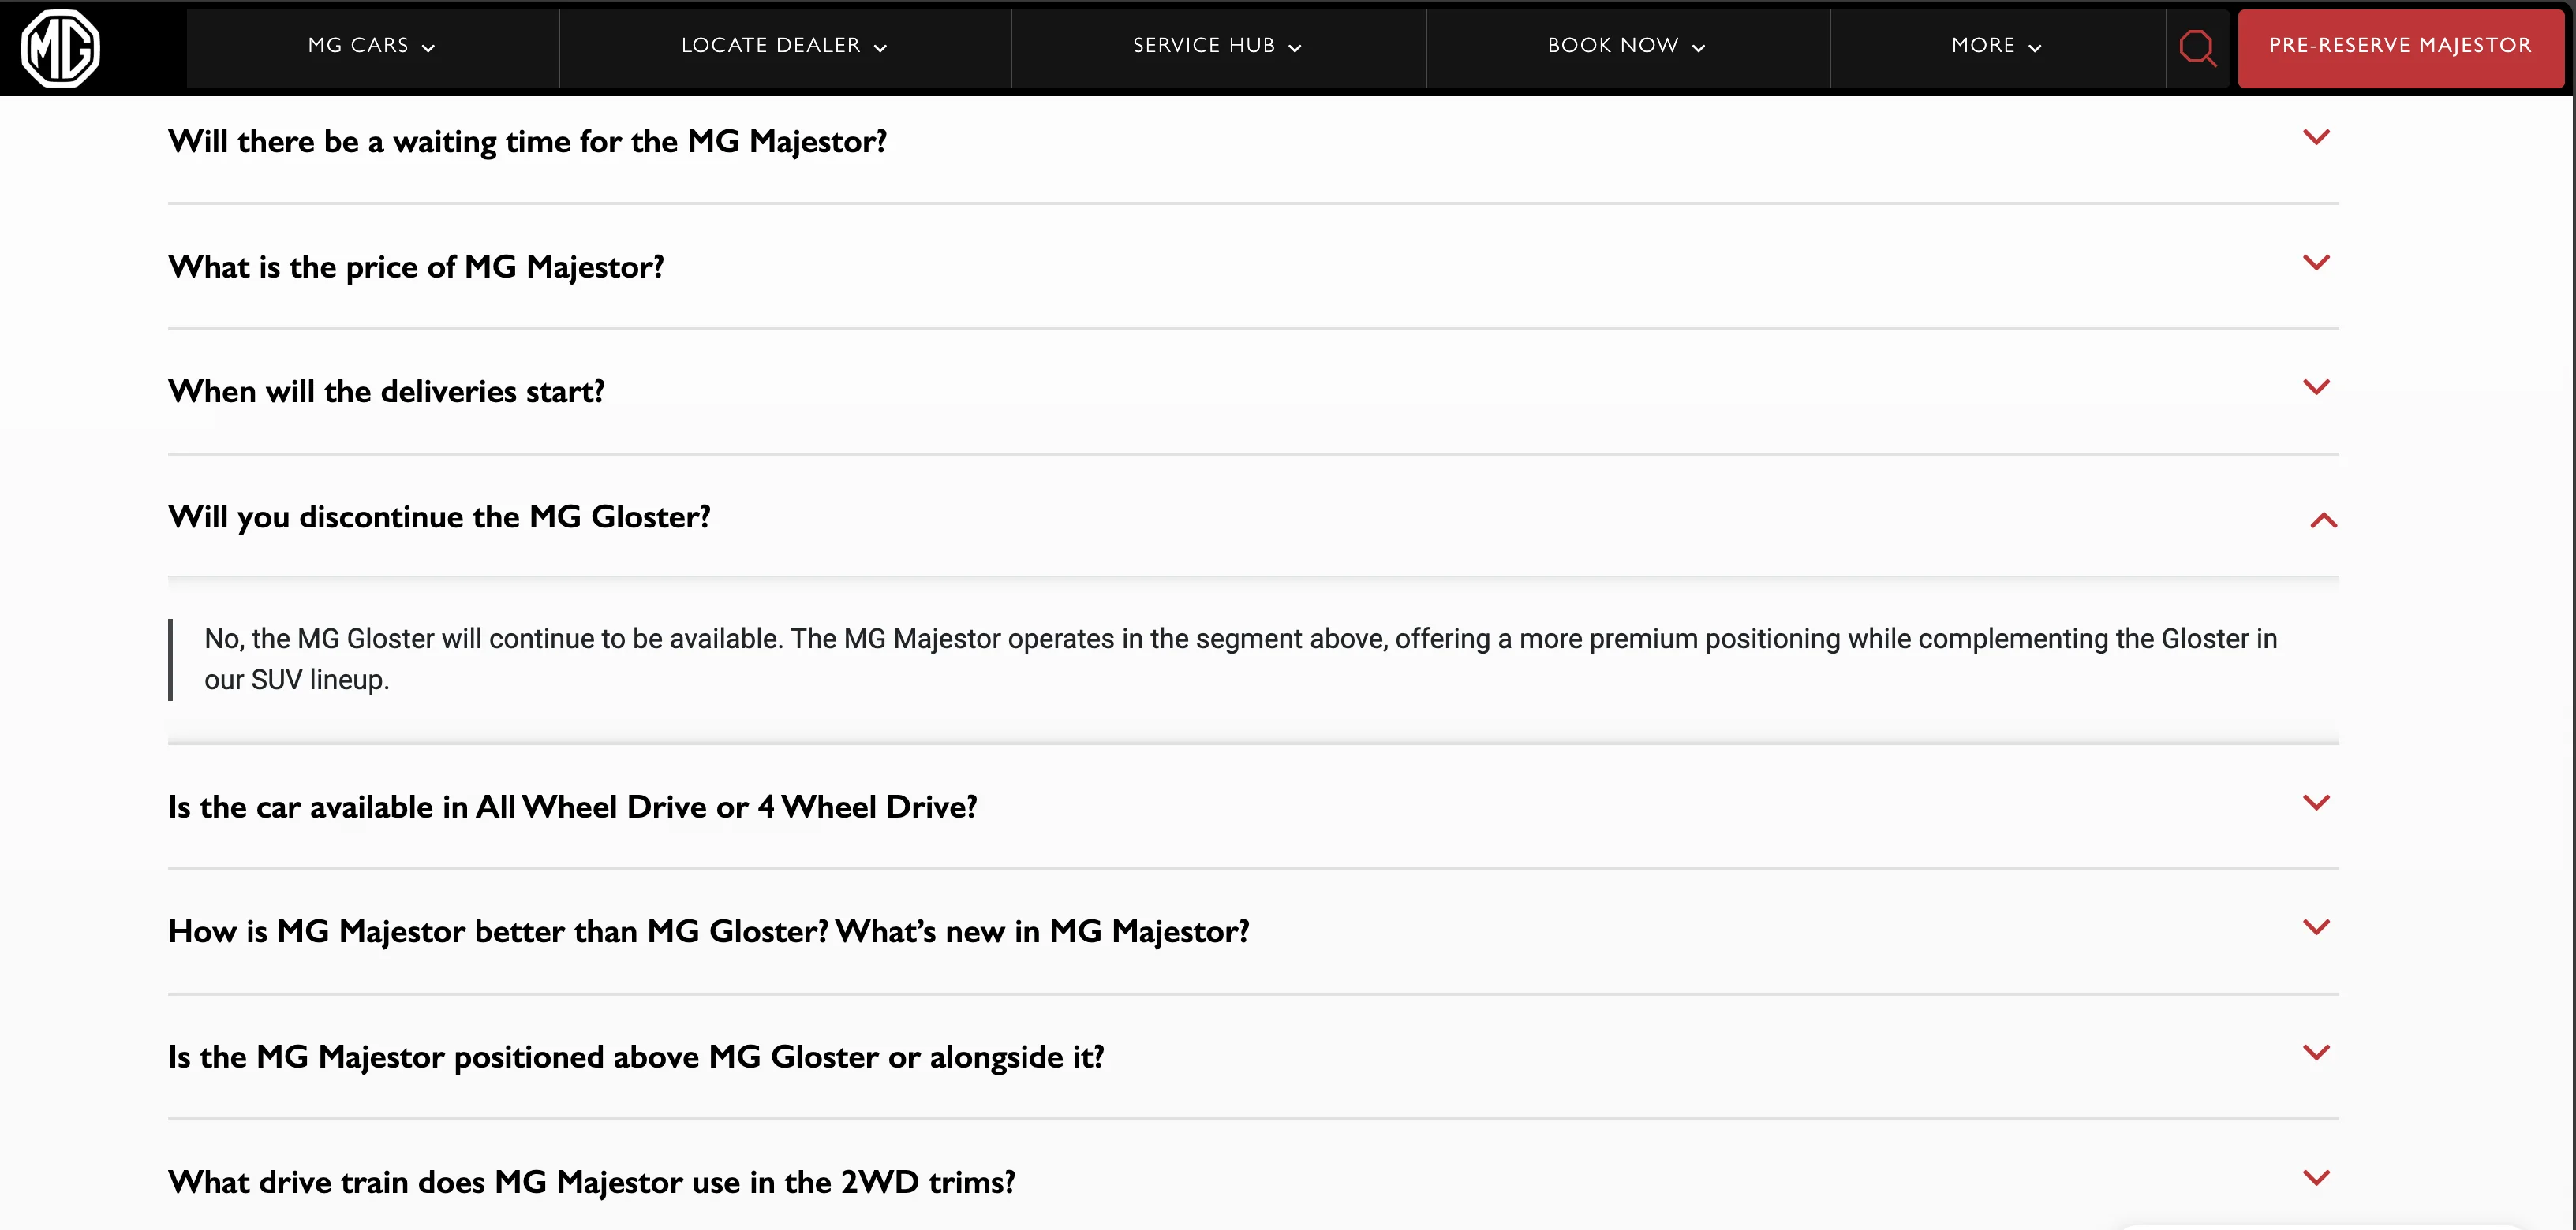This screenshot has height=1230, width=2576.
Task: Open the Book Now dropdown
Action: pyautogui.click(x=1626, y=46)
